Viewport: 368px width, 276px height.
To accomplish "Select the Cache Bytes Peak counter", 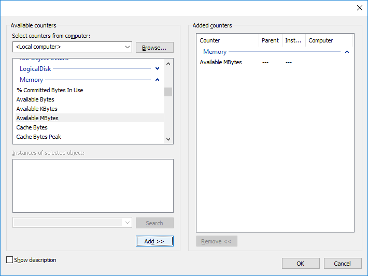I will [90, 137].
